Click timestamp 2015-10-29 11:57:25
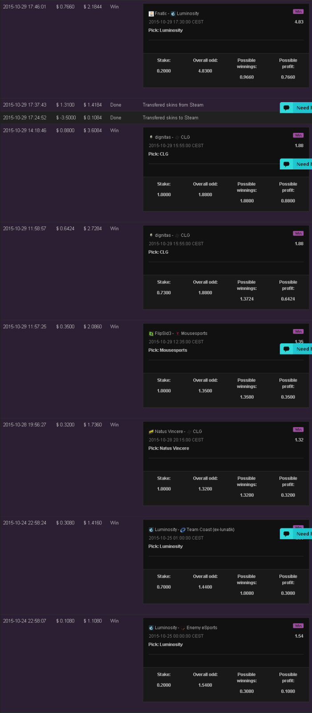The width and height of the screenshot is (312, 713). pyautogui.click(x=24, y=327)
